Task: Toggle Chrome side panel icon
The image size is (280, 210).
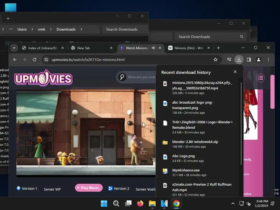Action: point(249,60)
